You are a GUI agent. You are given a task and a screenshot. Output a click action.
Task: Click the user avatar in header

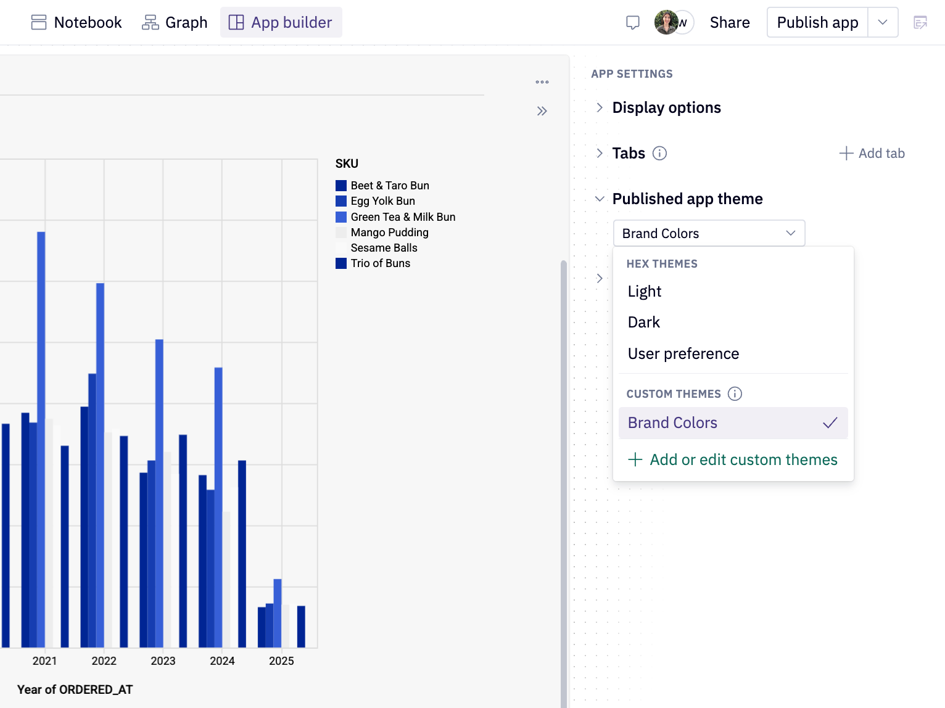pos(666,23)
